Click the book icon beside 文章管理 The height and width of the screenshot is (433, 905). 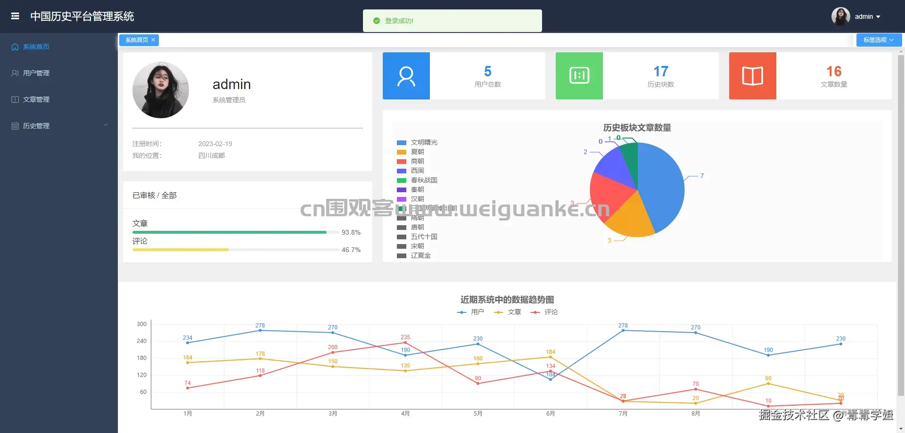(15, 99)
